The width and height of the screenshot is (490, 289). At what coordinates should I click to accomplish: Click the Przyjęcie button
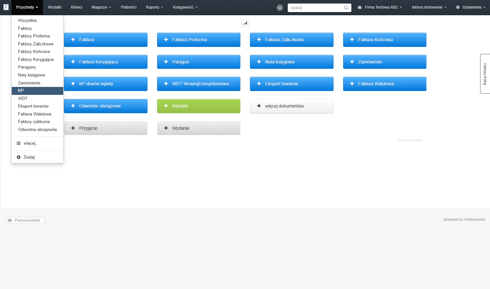tap(106, 128)
